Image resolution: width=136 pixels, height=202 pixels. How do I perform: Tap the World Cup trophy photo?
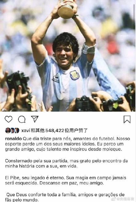click(68, 56)
